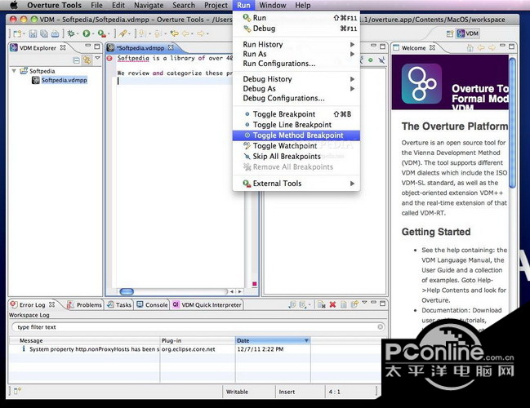Open the File menu
The width and height of the screenshot is (530, 408).
coord(96,5)
